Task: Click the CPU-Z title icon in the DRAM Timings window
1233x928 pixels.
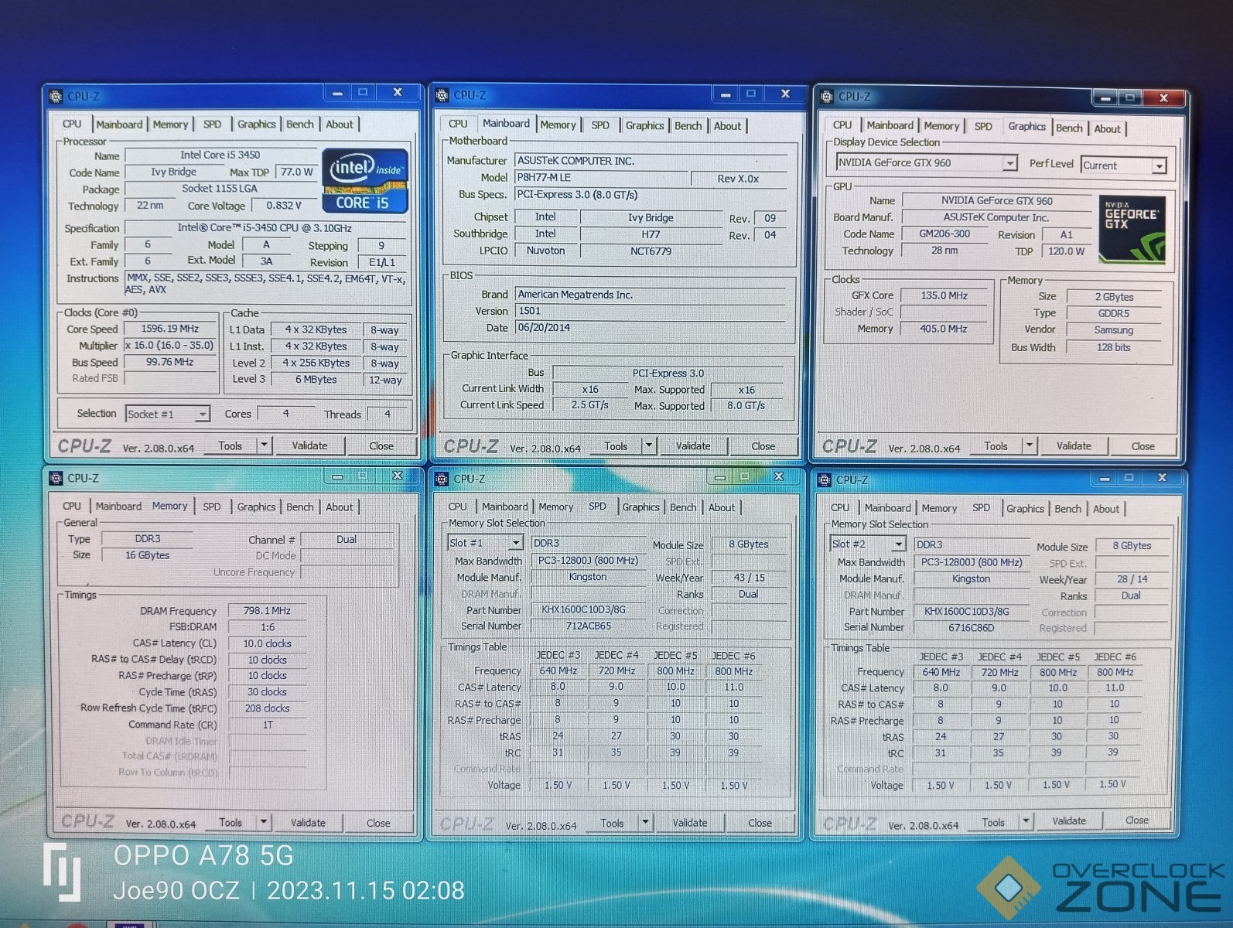Action: click(56, 478)
